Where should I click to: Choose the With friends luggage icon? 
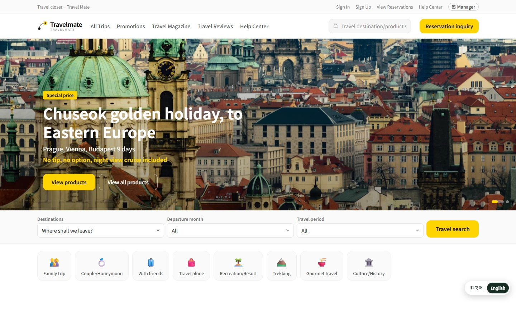[x=151, y=263]
